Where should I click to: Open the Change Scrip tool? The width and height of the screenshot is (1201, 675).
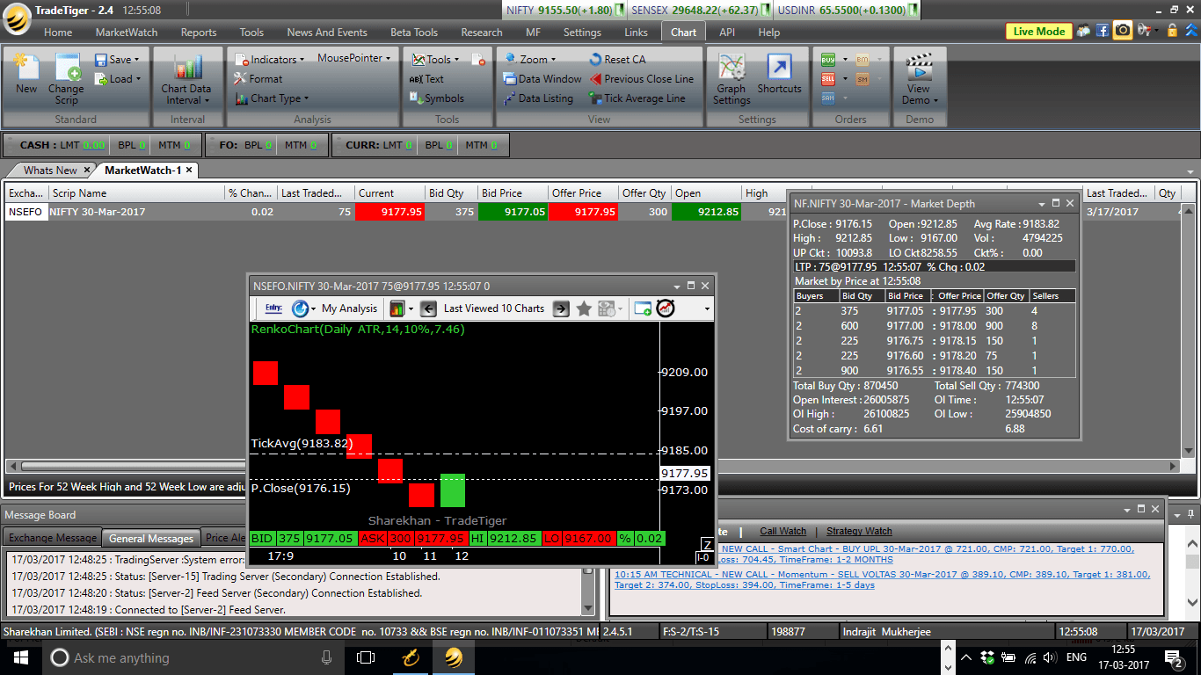[67, 78]
